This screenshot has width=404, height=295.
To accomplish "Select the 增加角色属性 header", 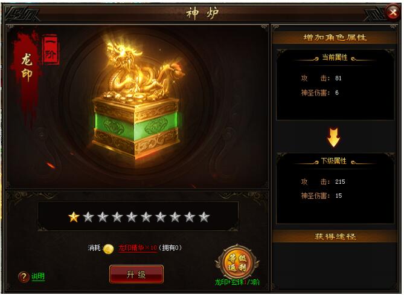I will (335, 37).
